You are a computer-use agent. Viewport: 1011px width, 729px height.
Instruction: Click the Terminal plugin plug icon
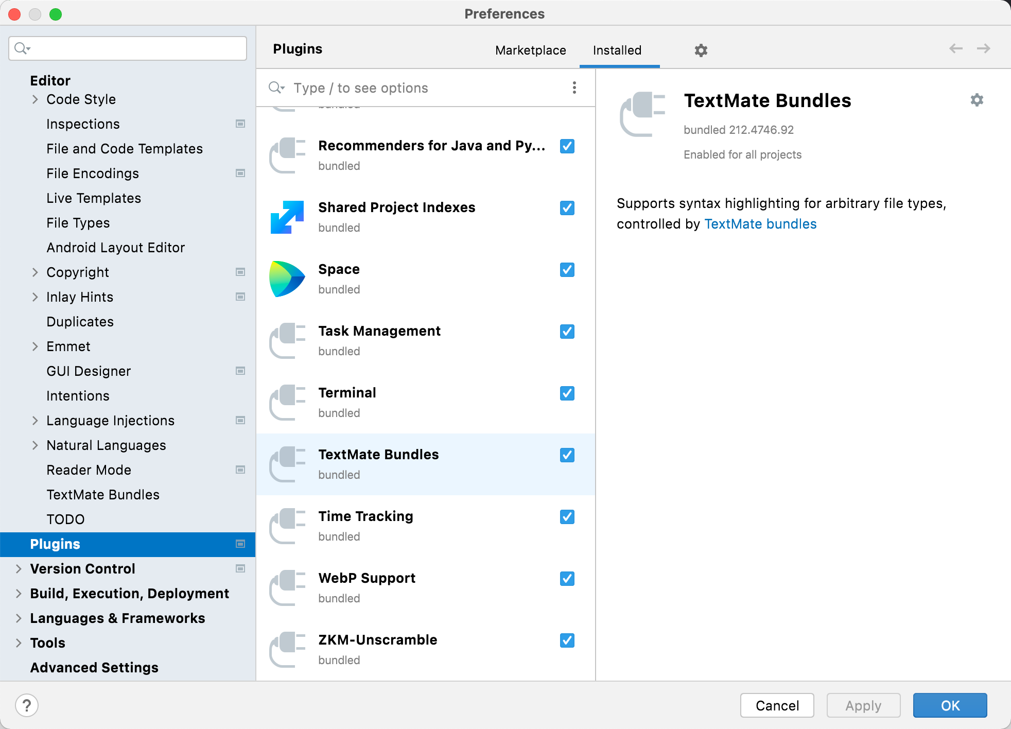[x=287, y=403]
